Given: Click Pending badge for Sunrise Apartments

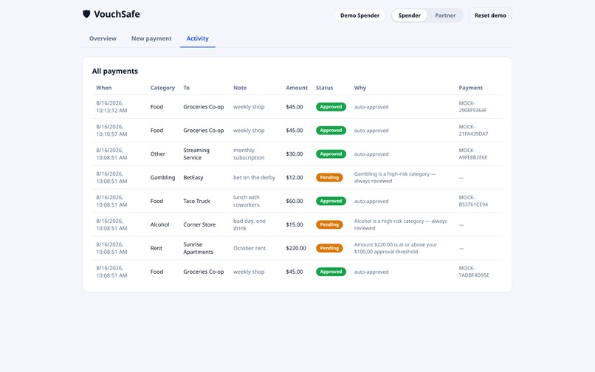Looking at the screenshot, I should click(x=329, y=248).
